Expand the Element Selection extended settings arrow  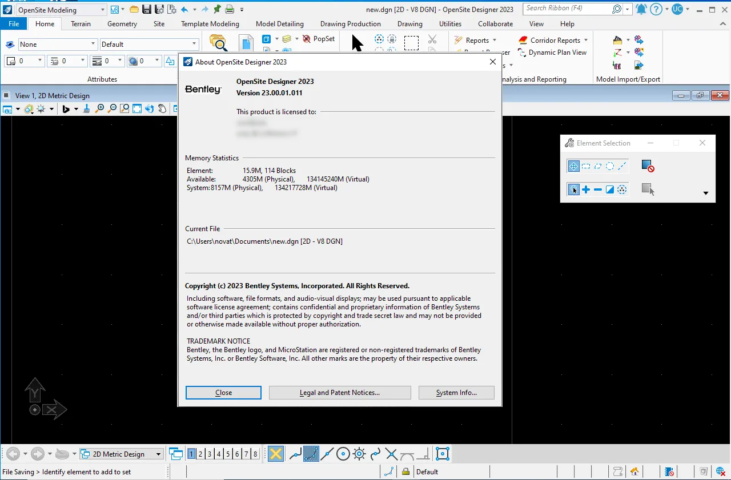(706, 193)
